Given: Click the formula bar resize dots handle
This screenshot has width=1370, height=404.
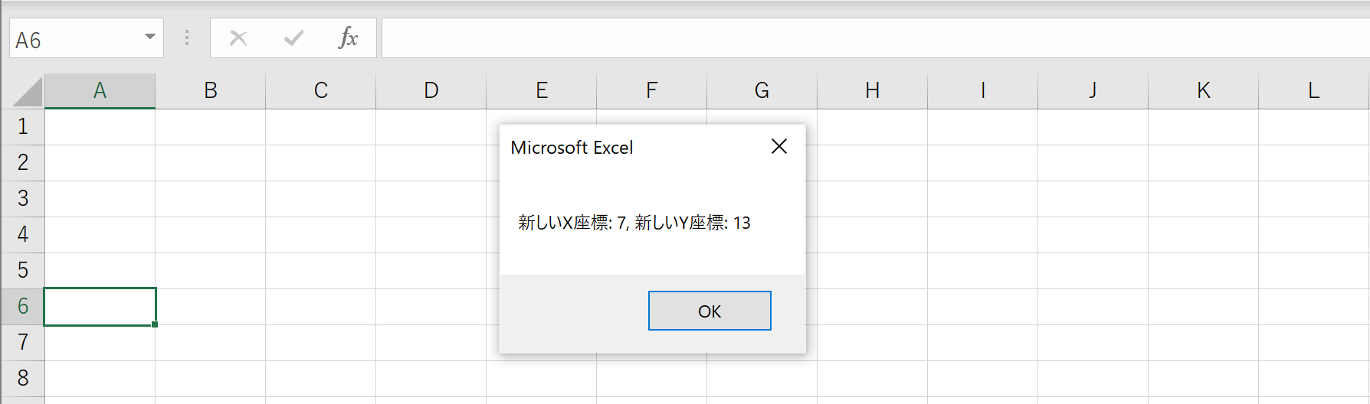Looking at the screenshot, I should coord(187,37).
